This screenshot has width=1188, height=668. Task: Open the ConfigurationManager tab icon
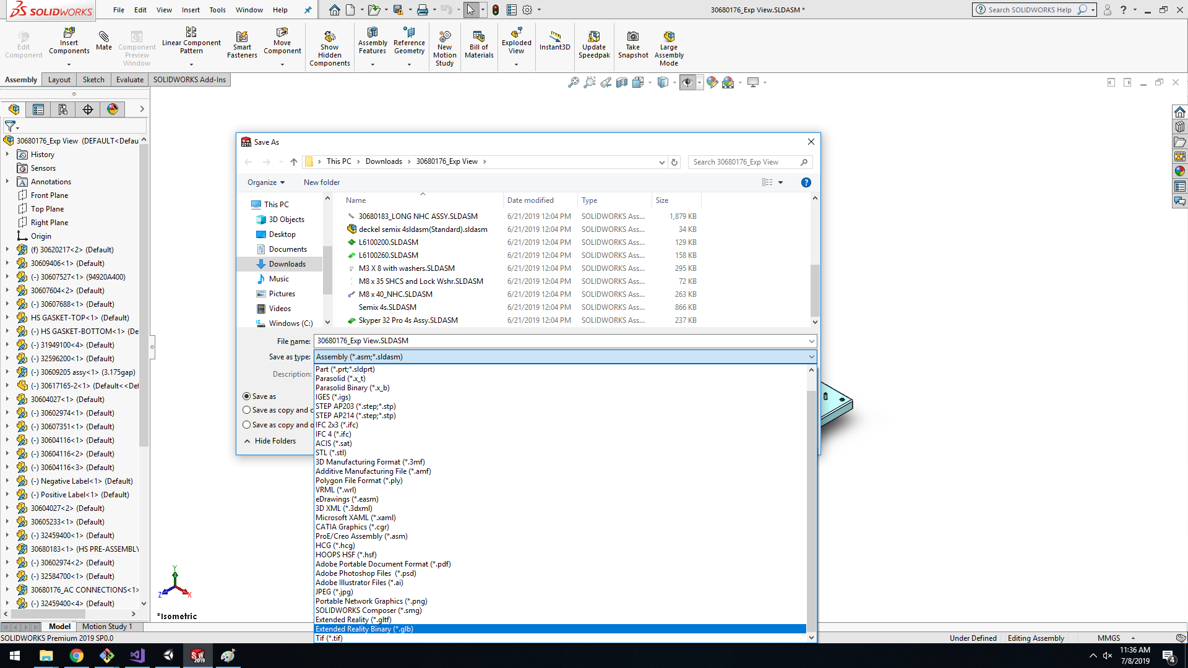(63, 109)
